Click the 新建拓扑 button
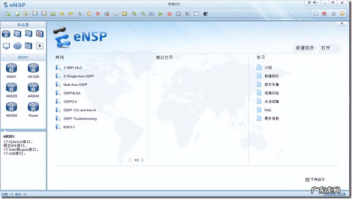 coord(305,48)
